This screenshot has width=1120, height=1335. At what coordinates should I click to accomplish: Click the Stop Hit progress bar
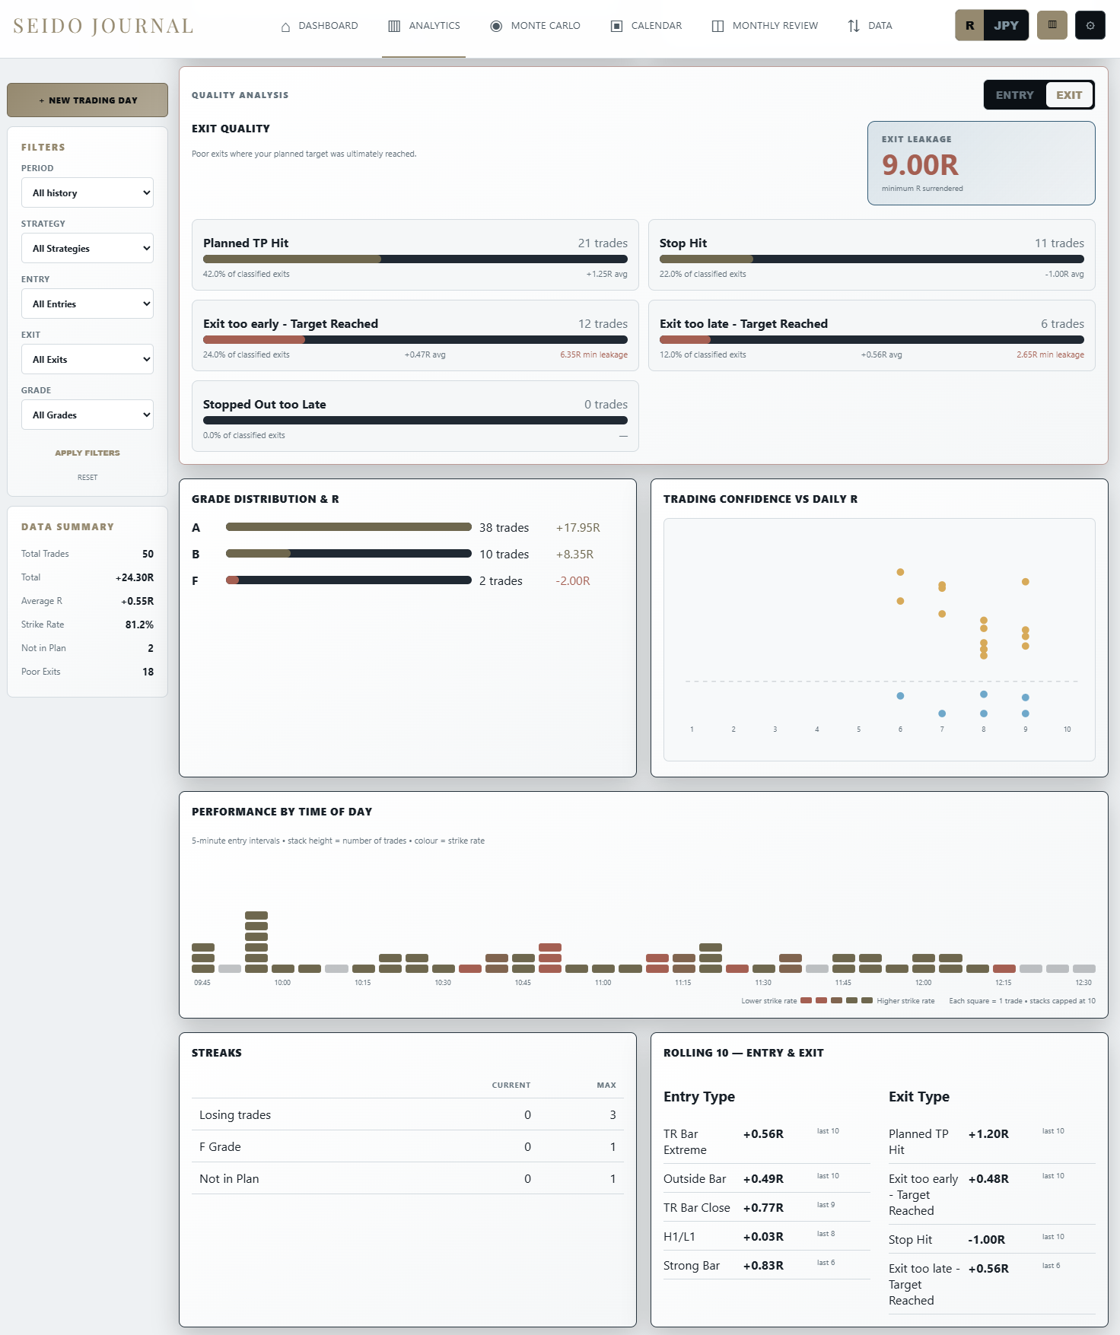872,259
